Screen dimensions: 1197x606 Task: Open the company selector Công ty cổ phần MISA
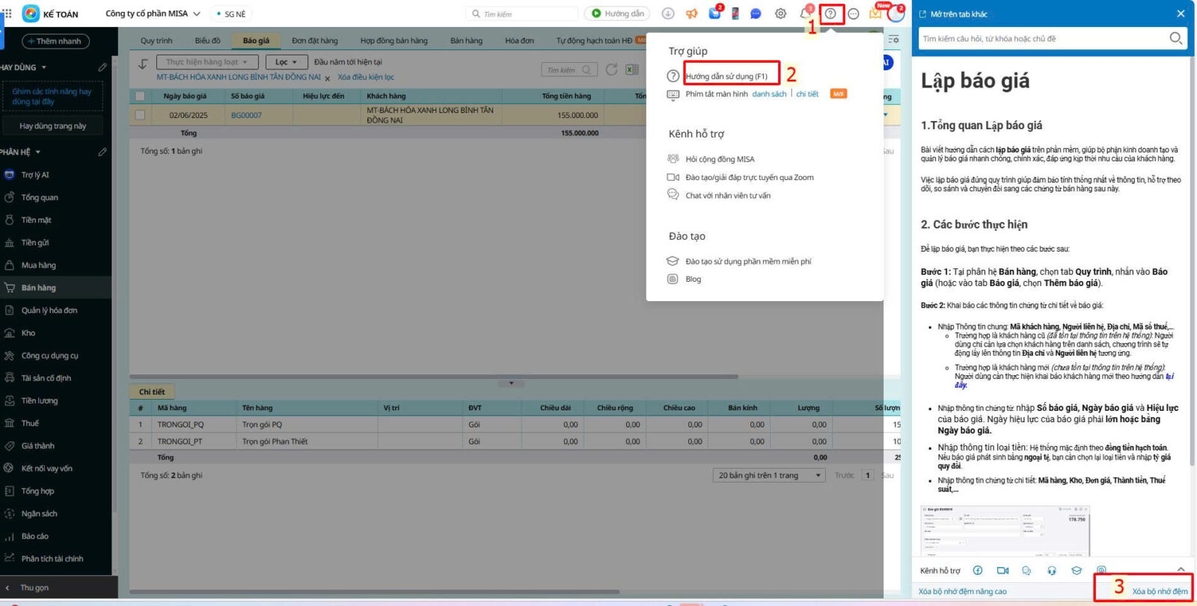pos(153,13)
